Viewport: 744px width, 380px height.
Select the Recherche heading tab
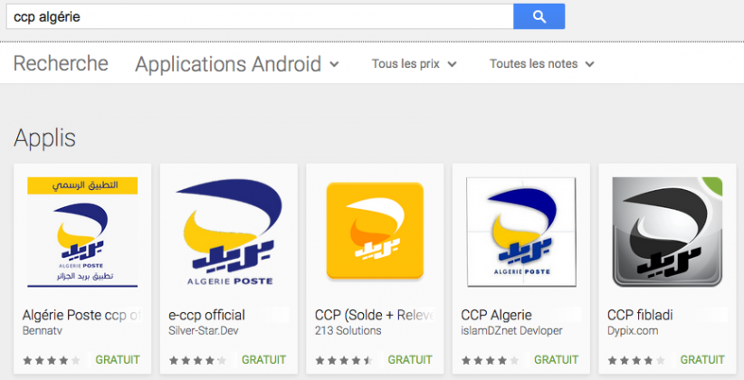61,63
